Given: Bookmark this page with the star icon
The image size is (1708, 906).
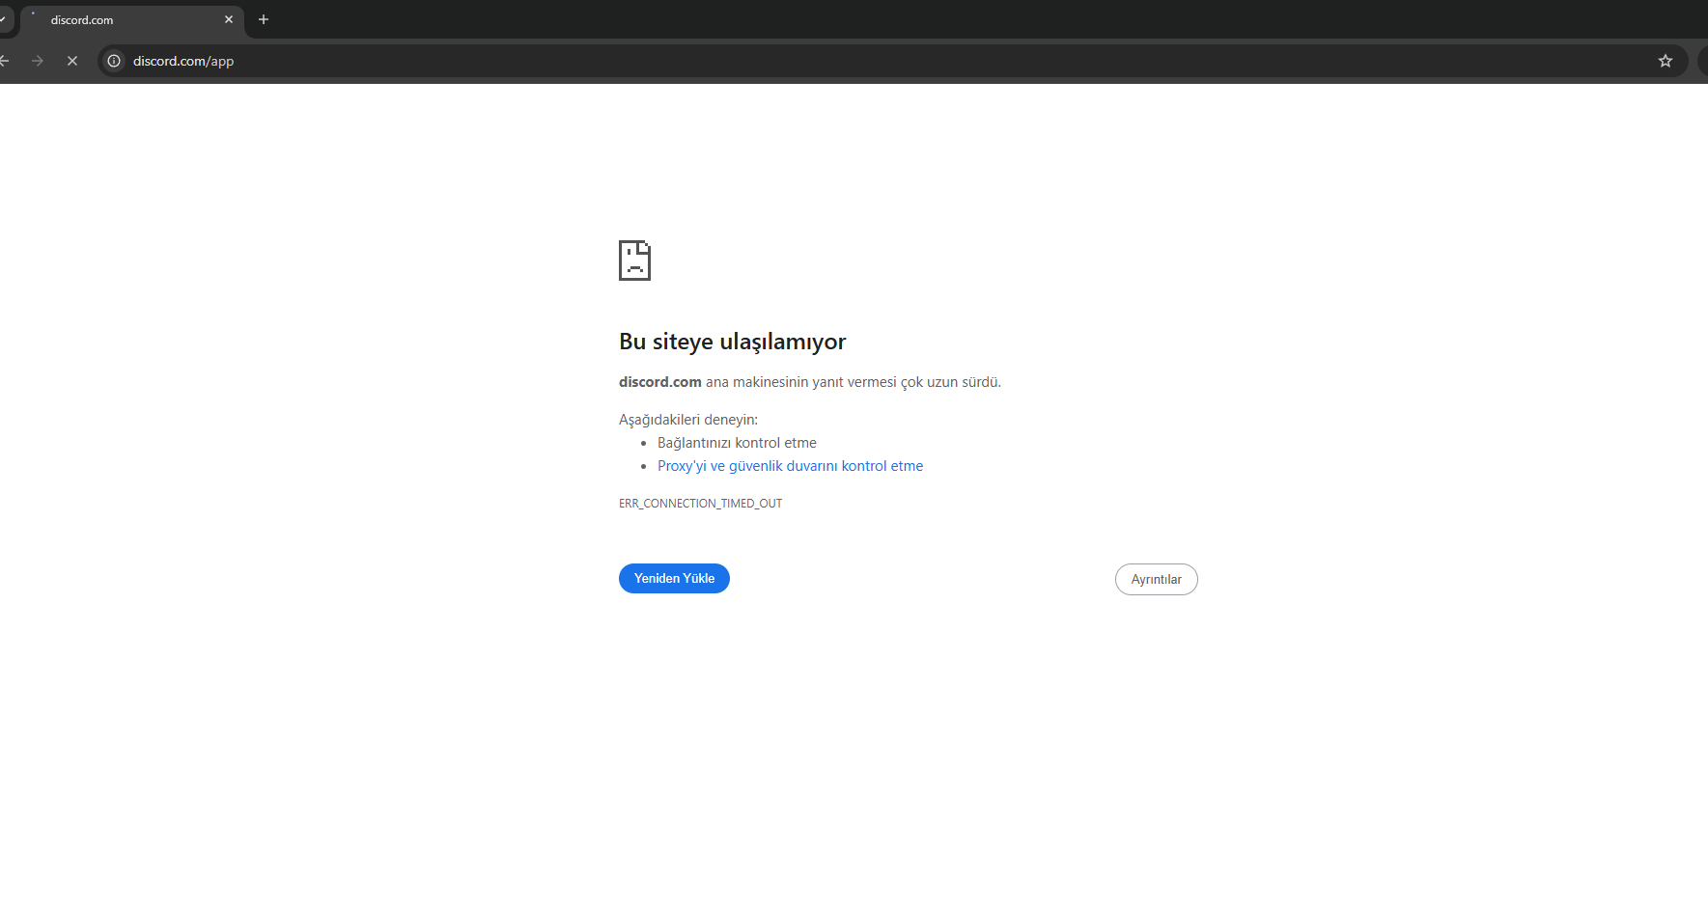Looking at the screenshot, I should point(1666,61).
